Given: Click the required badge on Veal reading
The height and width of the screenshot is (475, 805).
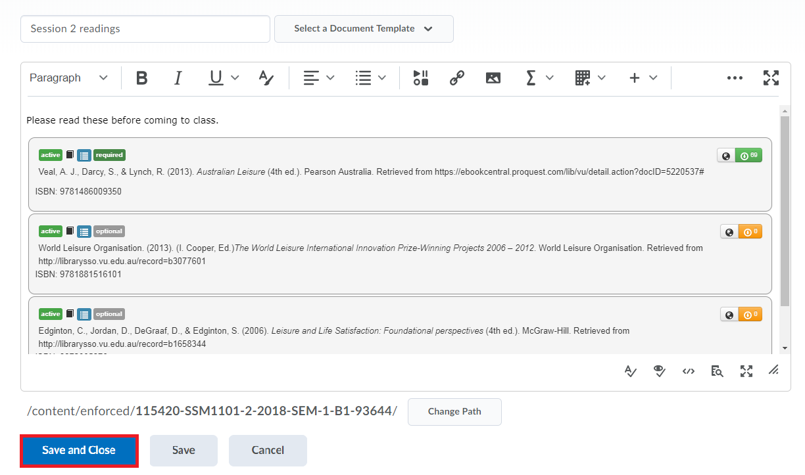Looking at the screenshot, I should click(x=109, y=156).
